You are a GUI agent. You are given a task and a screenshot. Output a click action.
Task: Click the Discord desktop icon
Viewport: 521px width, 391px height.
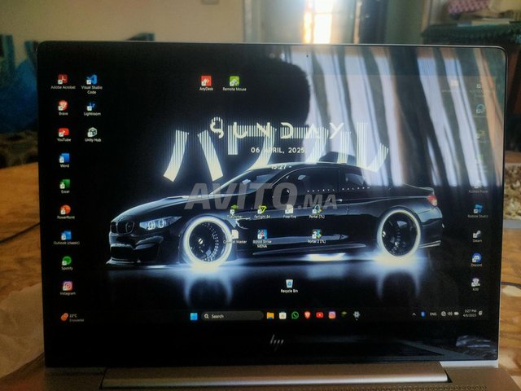[476, 258]
